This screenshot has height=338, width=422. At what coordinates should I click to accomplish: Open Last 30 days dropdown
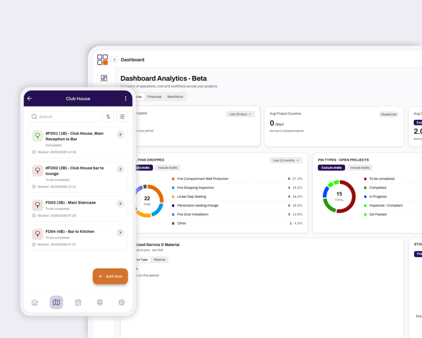[x=240, y=114]
